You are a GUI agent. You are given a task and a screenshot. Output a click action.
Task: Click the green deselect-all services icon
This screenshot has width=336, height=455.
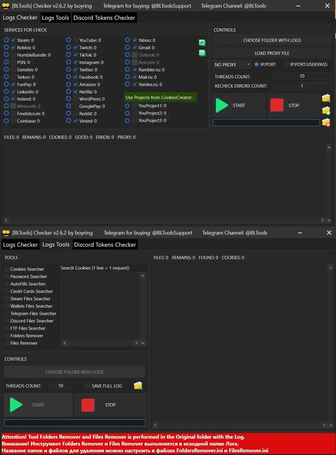click(x=202, y=53)
